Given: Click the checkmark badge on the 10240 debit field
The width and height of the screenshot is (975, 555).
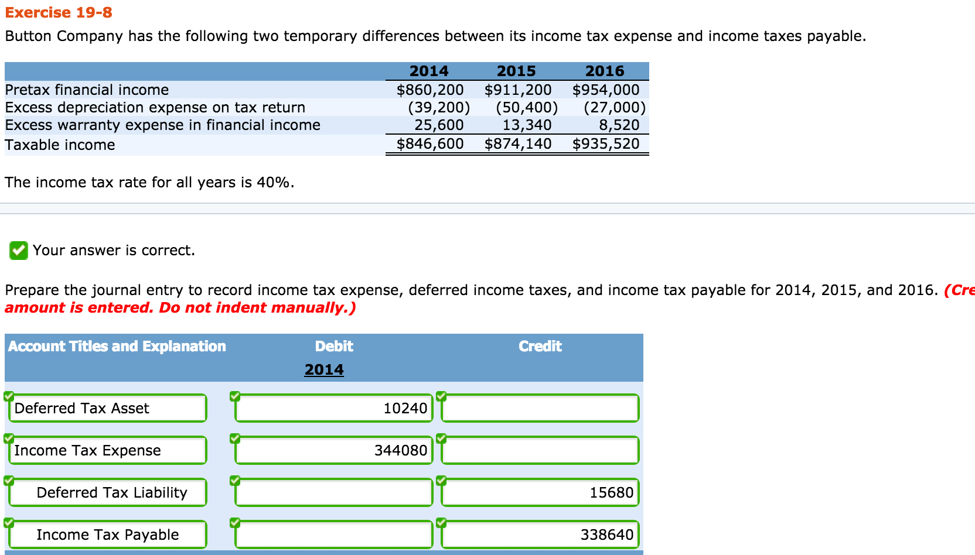Looking at the screenshot, I should pos(235,396).
